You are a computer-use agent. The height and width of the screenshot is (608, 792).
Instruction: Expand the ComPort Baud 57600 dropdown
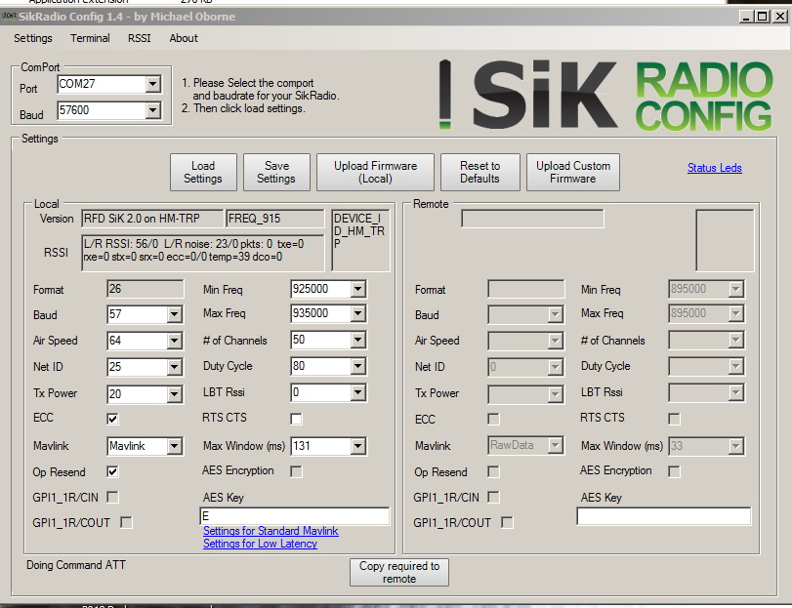click(153, 110)
